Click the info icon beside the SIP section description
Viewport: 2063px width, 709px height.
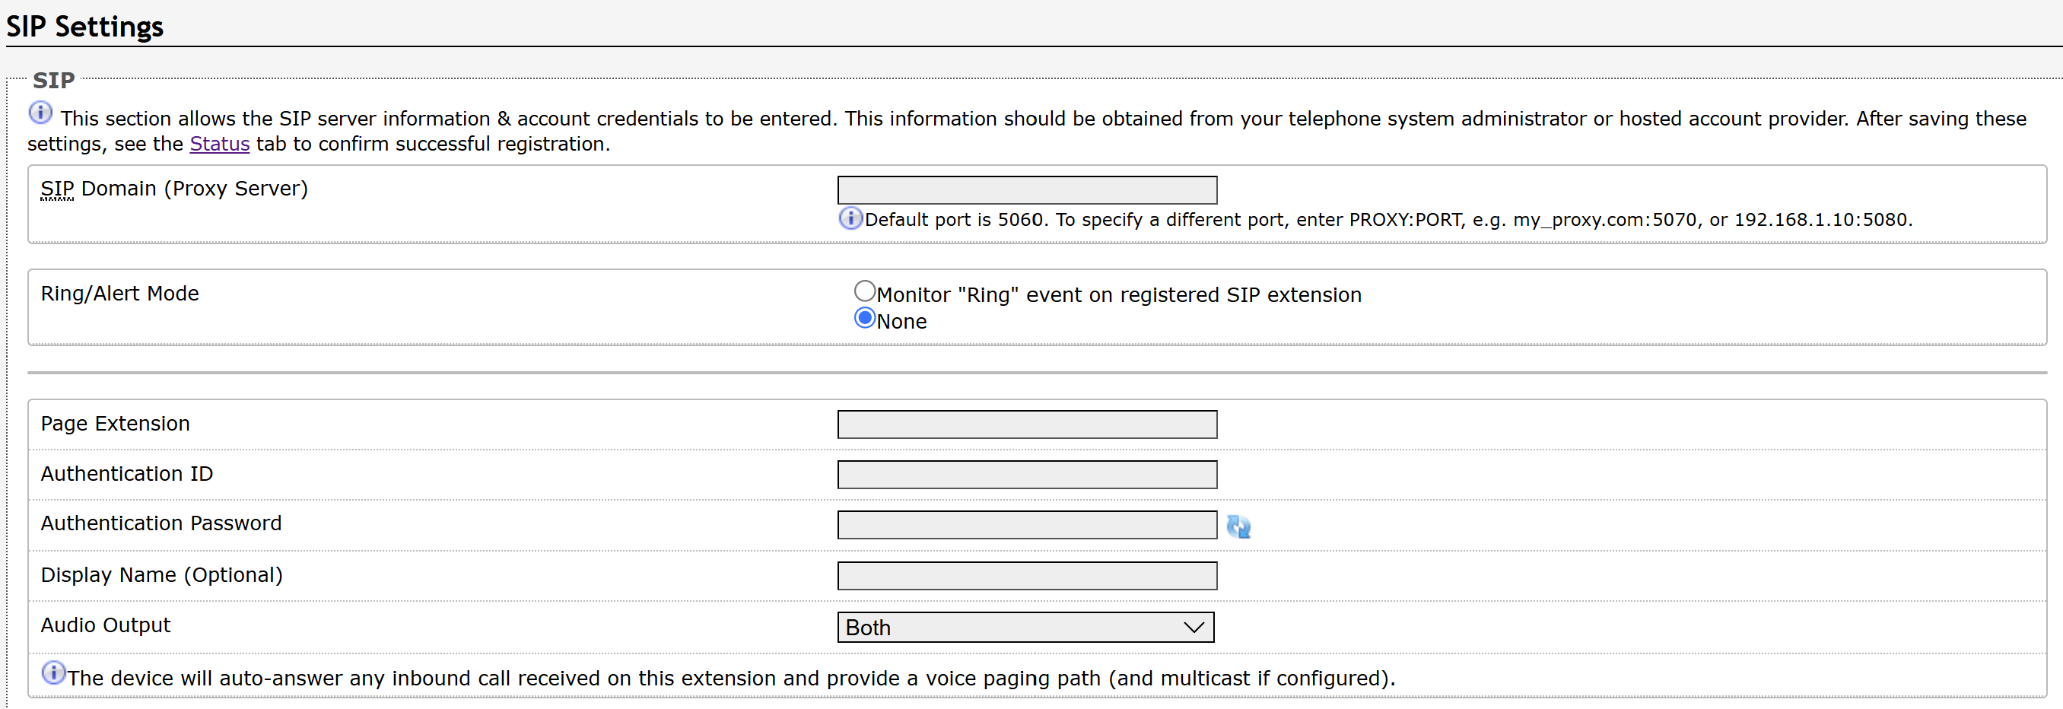coord(41,113)
